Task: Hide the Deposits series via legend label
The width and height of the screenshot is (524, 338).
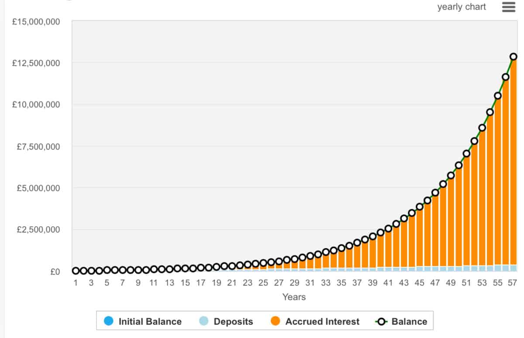Action: (x=233, y=321)
